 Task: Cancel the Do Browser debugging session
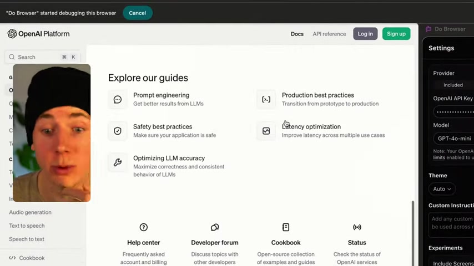tap(138, 13)
